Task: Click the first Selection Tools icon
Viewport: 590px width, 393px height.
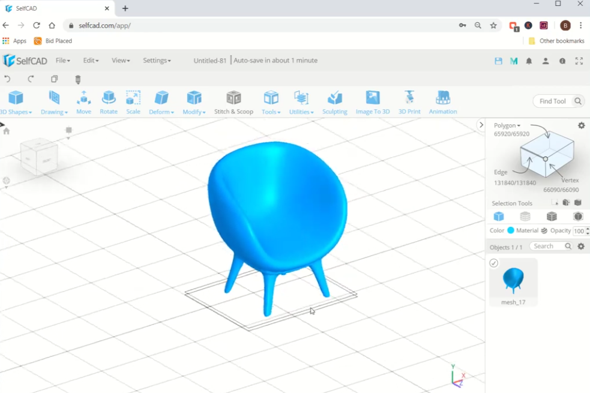Action: [x=555, y=203]
